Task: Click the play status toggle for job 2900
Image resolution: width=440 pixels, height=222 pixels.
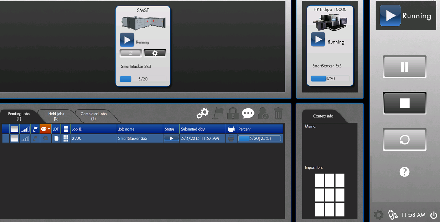Action: [x=171, y=138]
